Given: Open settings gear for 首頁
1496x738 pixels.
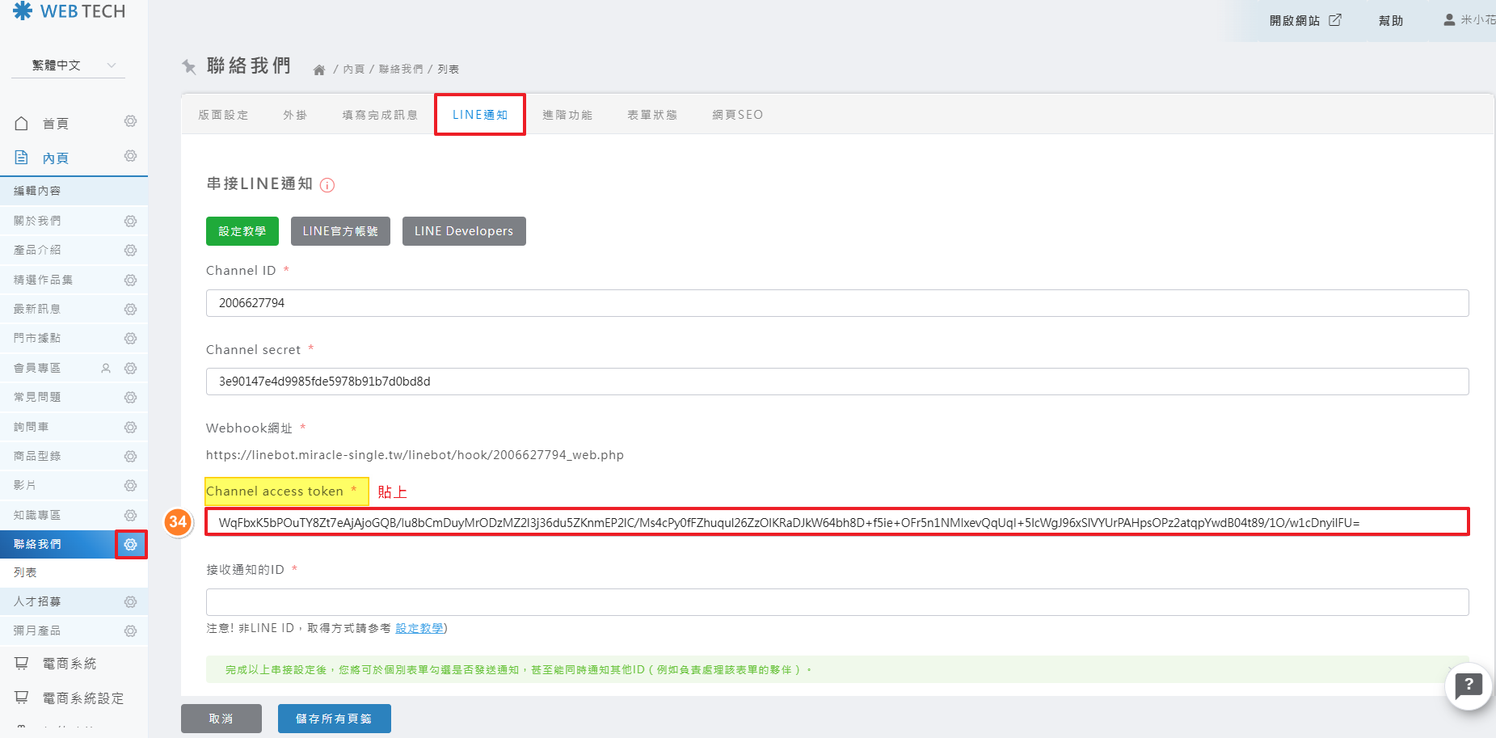Looking at the screenshot, I should coord(130,121).
